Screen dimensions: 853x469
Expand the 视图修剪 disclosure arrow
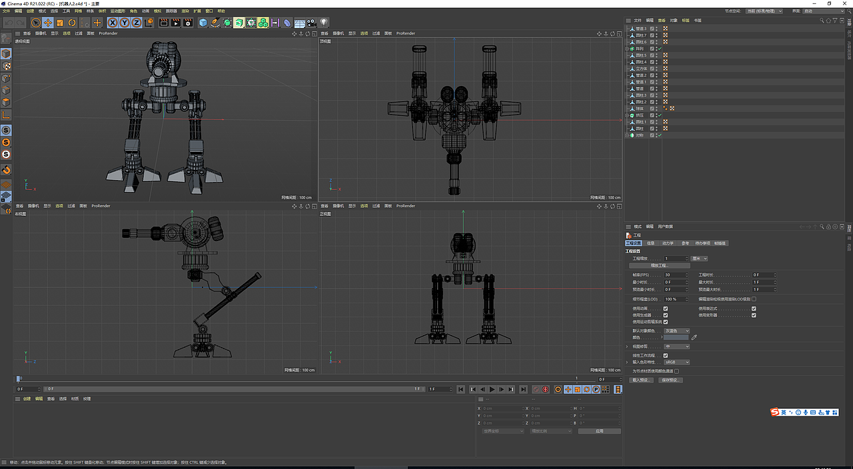click(627, 346)
